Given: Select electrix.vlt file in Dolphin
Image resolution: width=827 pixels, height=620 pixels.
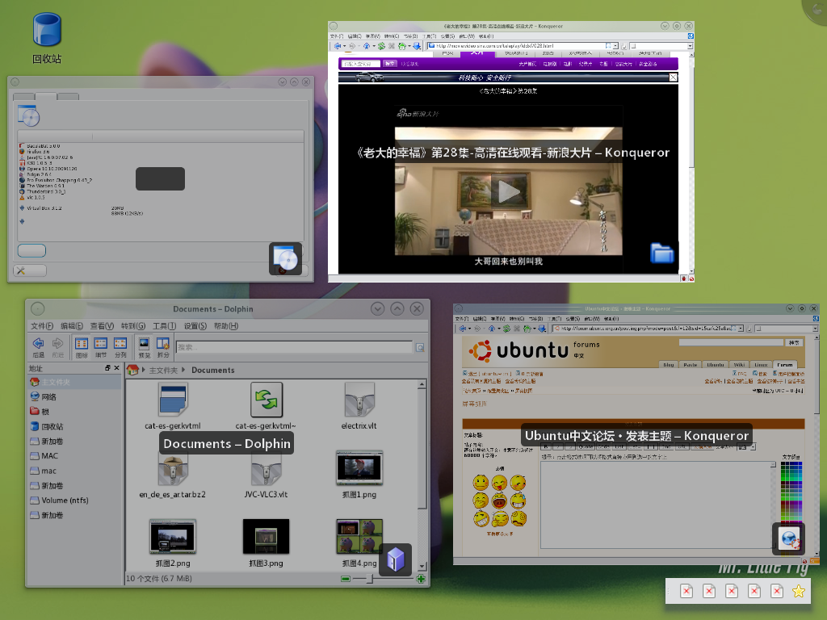Looking at the screenshot, I should point(359,405).
